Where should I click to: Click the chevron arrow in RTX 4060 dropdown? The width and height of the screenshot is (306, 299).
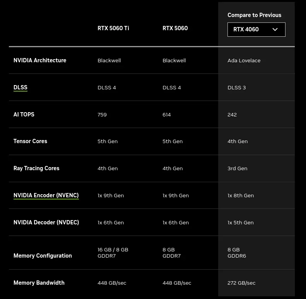[x=275, y=29]
